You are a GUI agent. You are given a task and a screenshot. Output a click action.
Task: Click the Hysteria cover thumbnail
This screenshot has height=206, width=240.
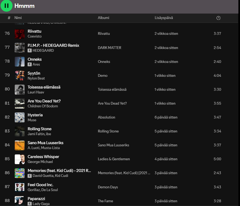tap(19, 117)
